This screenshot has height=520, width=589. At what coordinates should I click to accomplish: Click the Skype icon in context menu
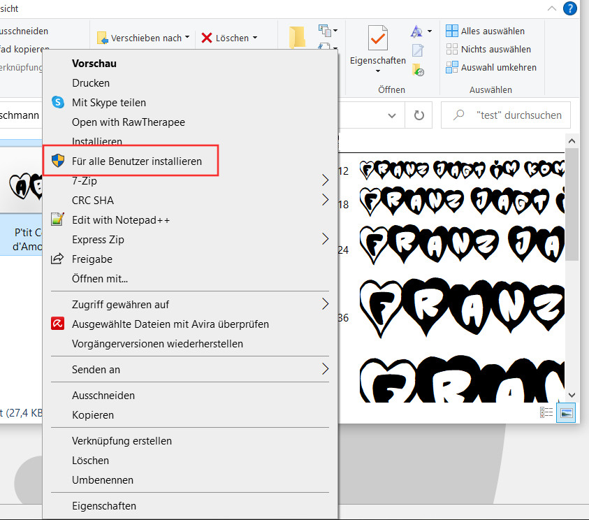58,102
